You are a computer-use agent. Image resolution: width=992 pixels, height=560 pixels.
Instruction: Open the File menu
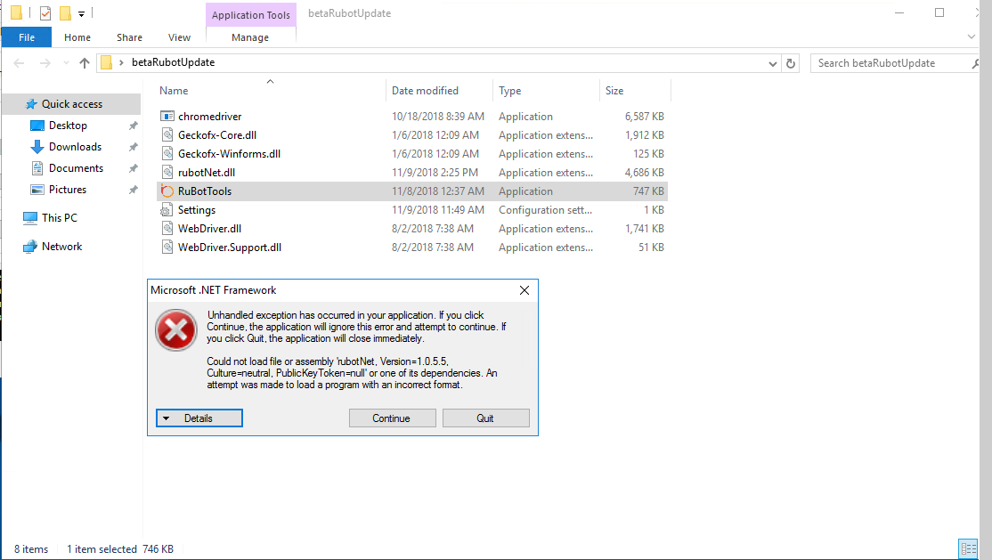click(x=27, y=37)
